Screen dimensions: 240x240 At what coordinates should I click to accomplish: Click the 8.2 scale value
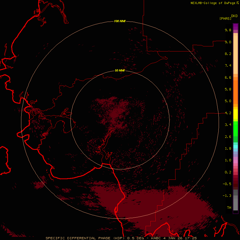coord(228,54)
